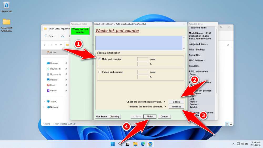Click the network tray icon
Screen dimensions: 263x148
(x=238, y=144)
